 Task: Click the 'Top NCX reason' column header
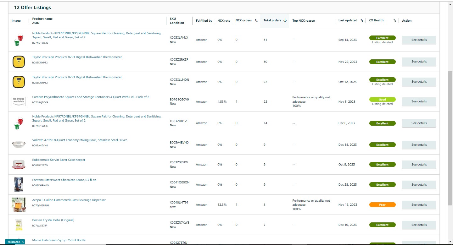304,21
